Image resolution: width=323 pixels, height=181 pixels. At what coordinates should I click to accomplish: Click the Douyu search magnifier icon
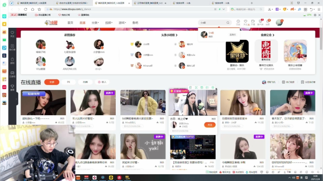228,22
